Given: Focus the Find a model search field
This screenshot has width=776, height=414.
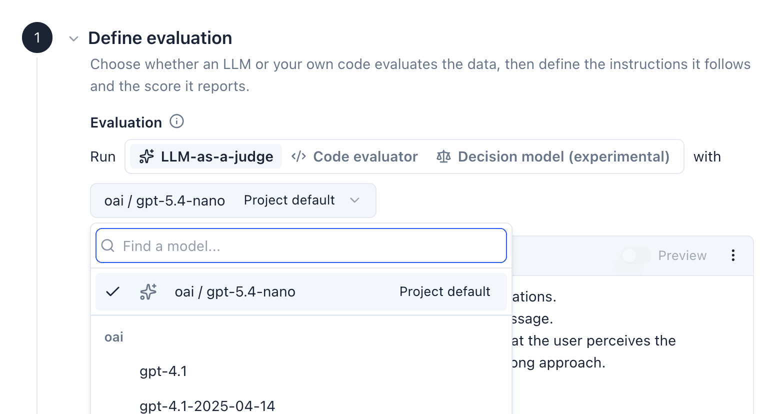Looking at the screenshot, I should 301,245.
